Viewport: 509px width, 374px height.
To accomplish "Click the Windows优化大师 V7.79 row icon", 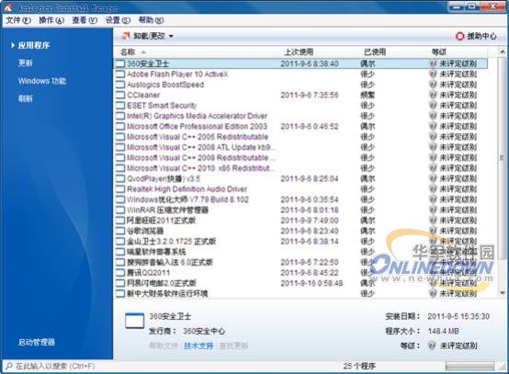I will tap(120, 199).
